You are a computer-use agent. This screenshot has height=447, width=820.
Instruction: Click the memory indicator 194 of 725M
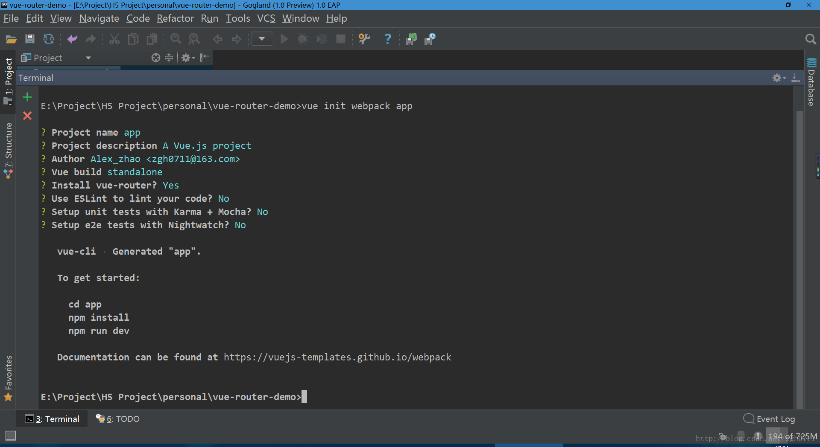click(793, 437)
